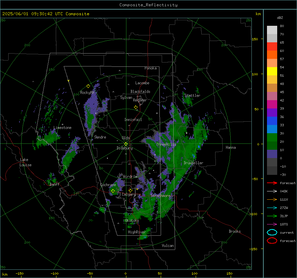Click the Airdrie label

coord(130,177)
